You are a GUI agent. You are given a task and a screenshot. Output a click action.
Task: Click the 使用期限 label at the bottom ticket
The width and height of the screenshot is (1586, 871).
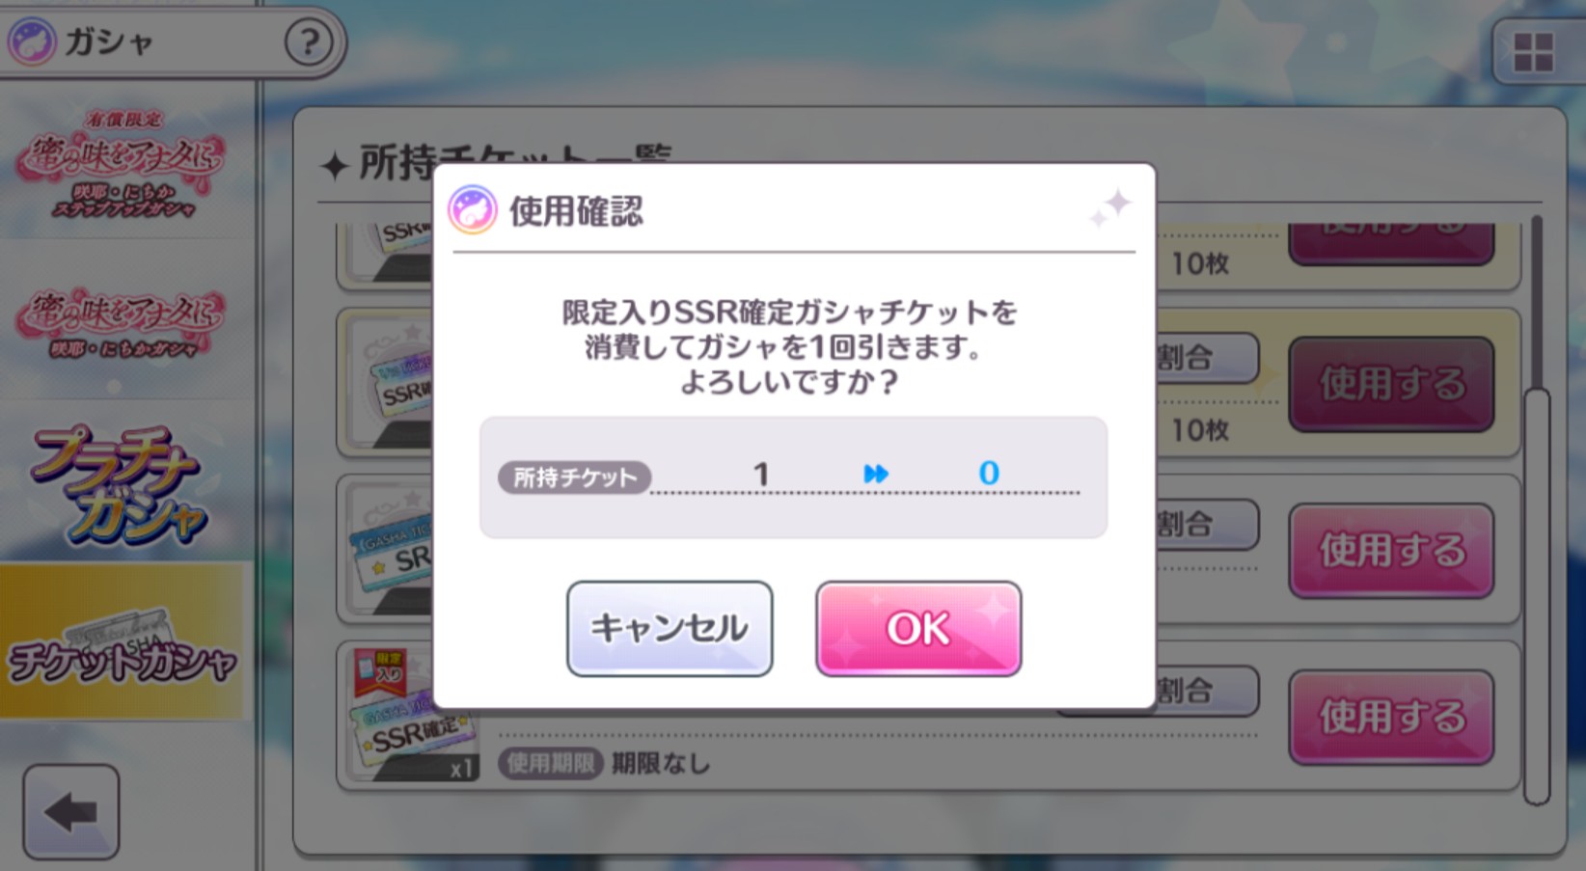(551, 763)
